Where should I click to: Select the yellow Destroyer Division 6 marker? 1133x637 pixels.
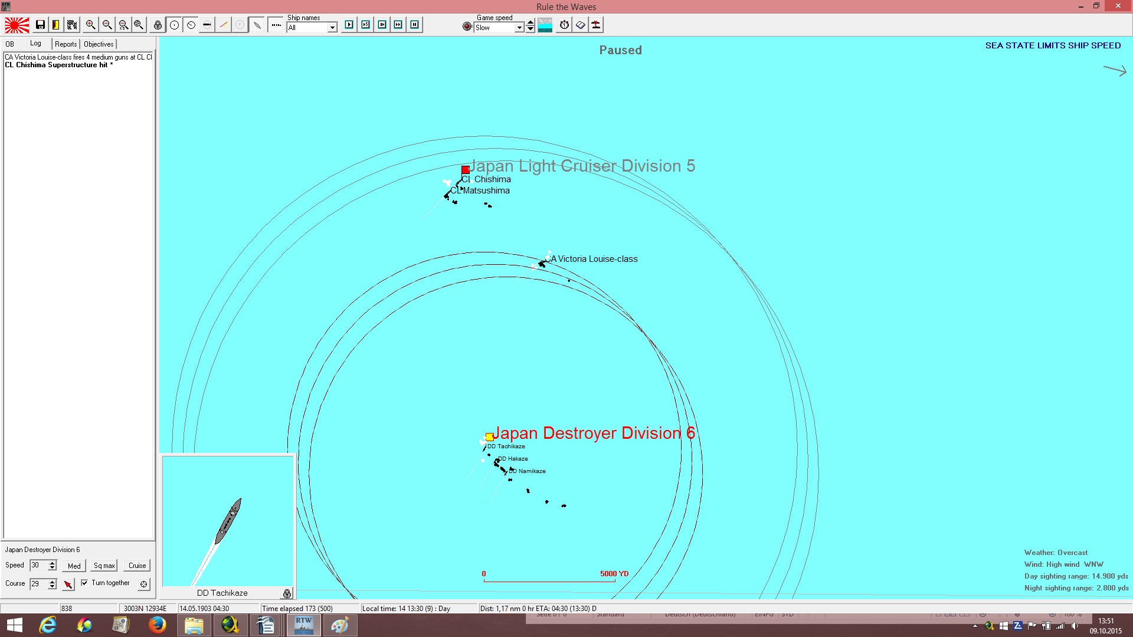489,437
